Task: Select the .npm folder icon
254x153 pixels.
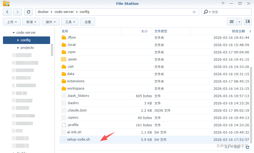Action: 64,52
